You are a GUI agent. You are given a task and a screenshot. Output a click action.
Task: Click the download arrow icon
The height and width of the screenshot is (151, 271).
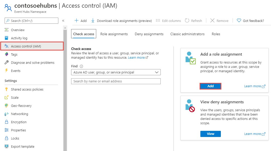(x=93, y=21)
